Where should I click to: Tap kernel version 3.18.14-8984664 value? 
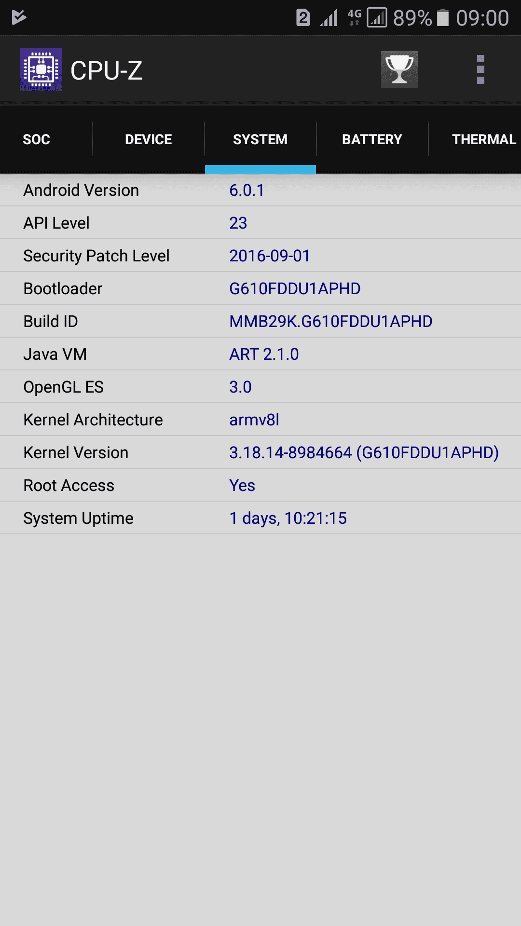[364, 452]
